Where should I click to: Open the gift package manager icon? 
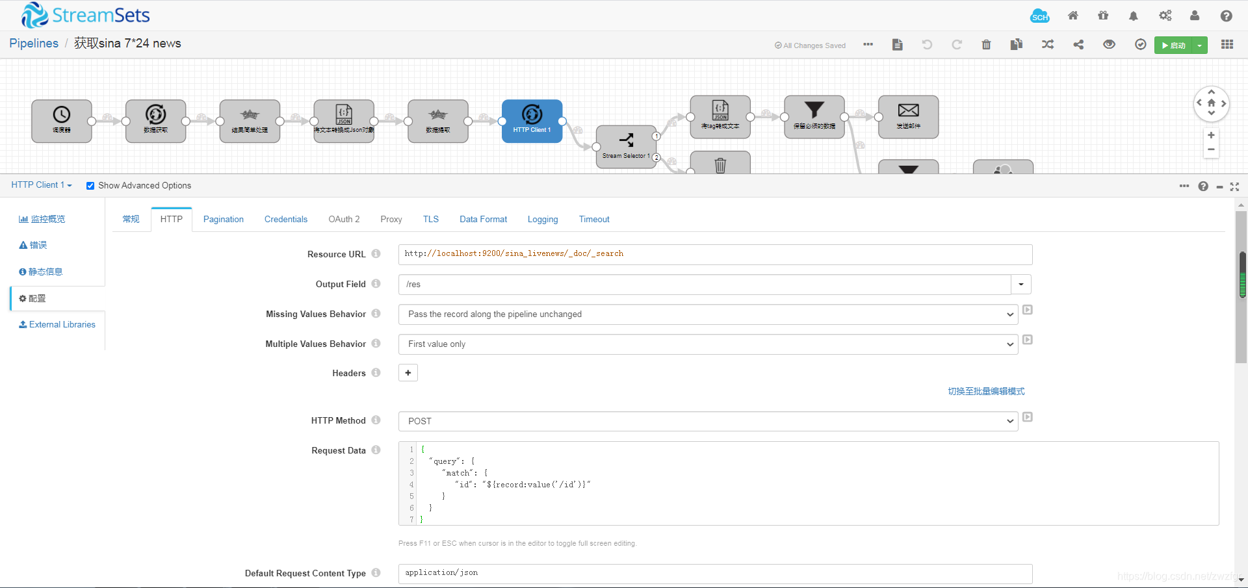[x=1103, y=16]
